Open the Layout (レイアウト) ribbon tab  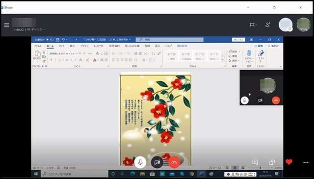[99, 46]
